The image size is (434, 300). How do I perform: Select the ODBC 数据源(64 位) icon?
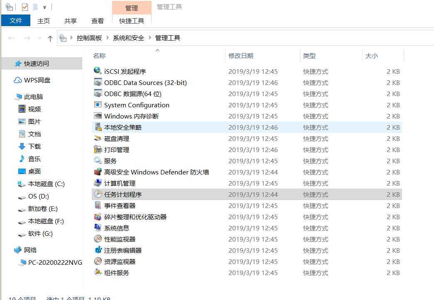[x=98, y=93]
